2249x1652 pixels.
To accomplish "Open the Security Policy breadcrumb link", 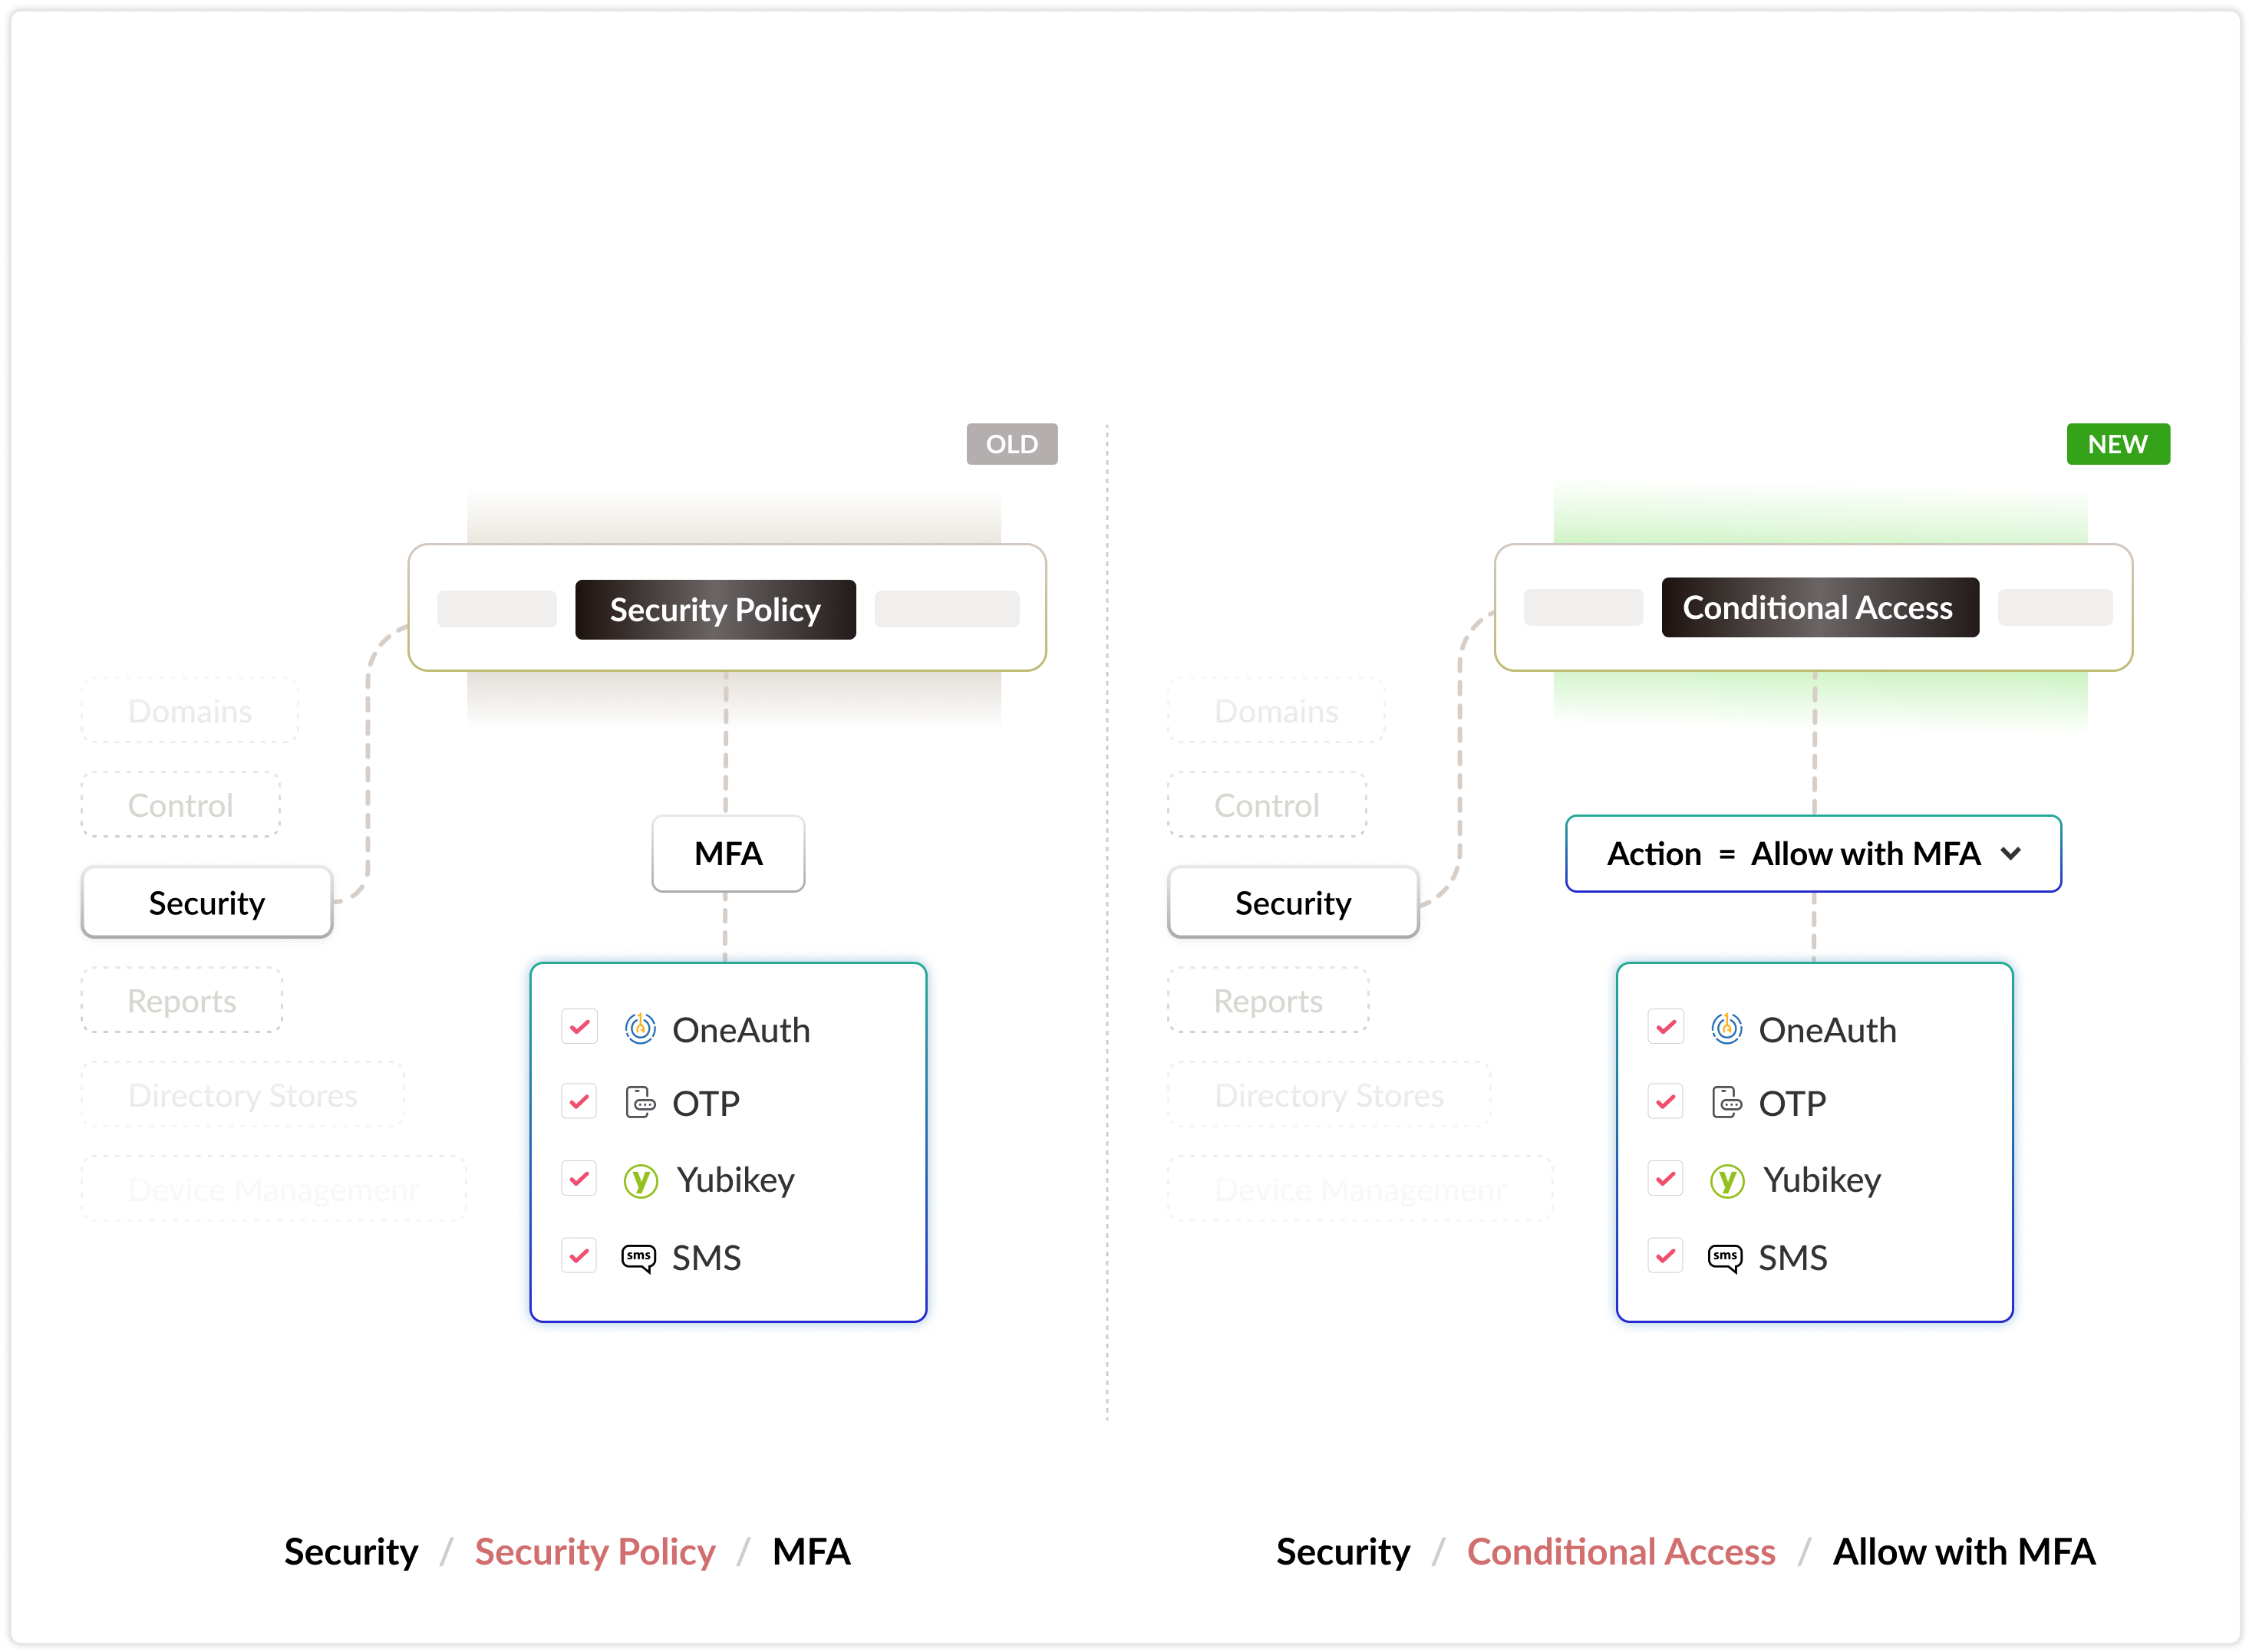I will [x=595, y=1552].
